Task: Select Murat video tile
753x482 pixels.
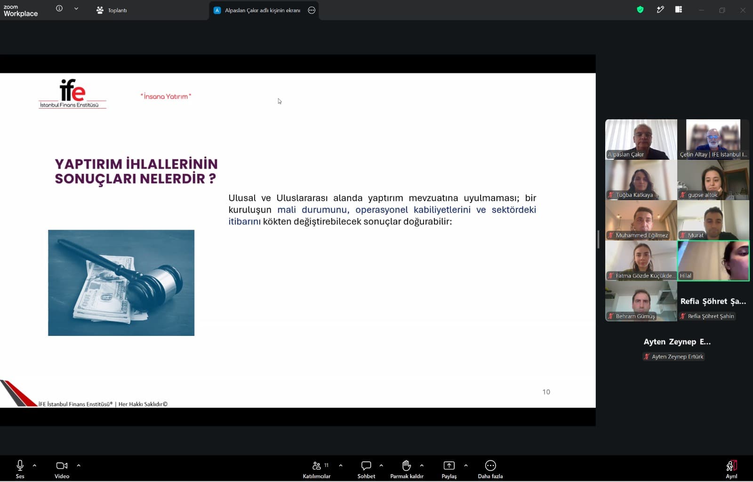Action: [713, 220]
